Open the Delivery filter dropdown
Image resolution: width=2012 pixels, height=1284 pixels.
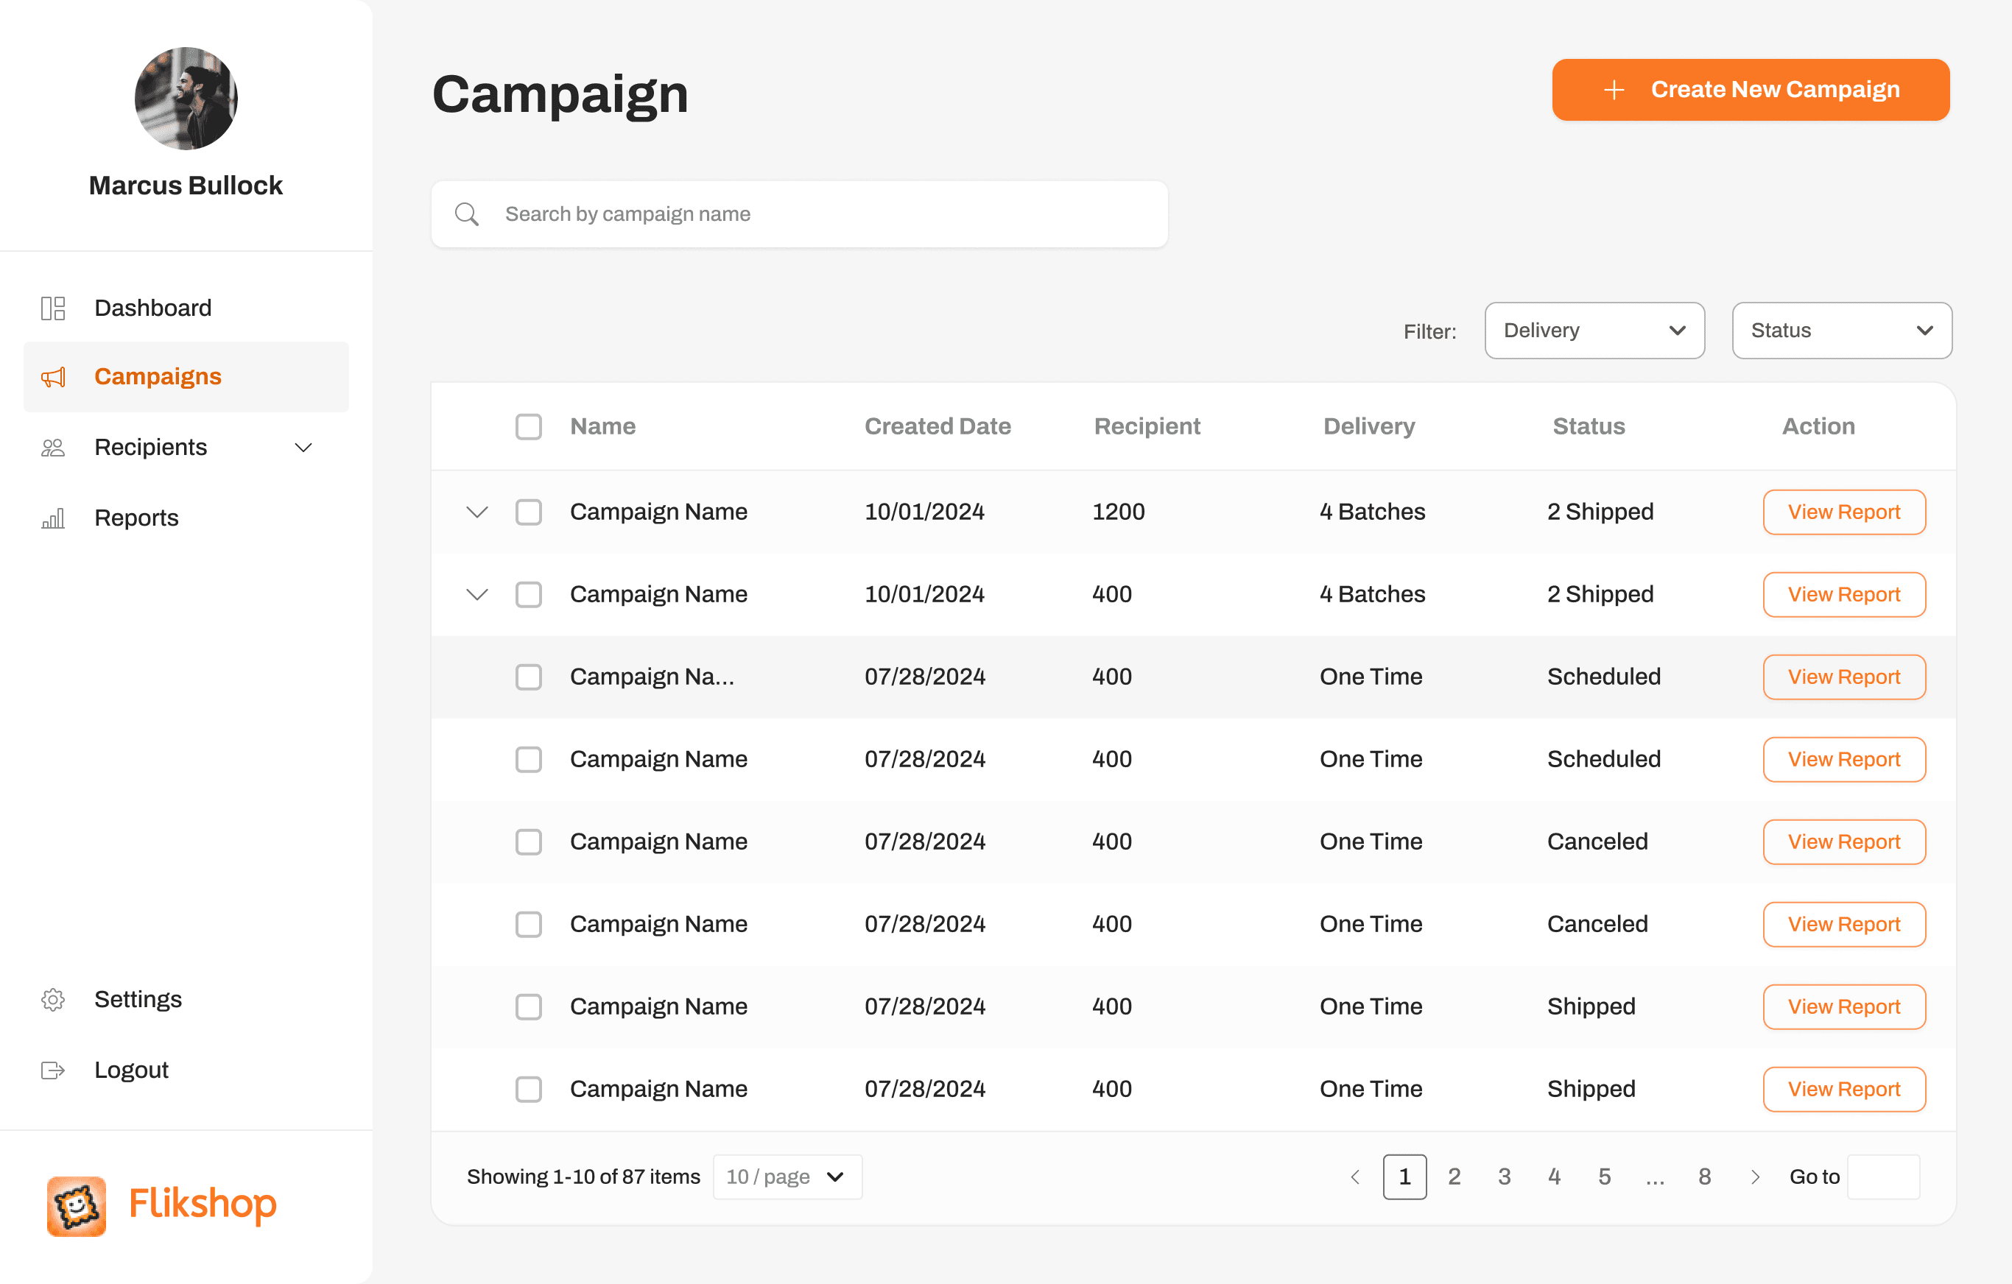pos(1594,331)
